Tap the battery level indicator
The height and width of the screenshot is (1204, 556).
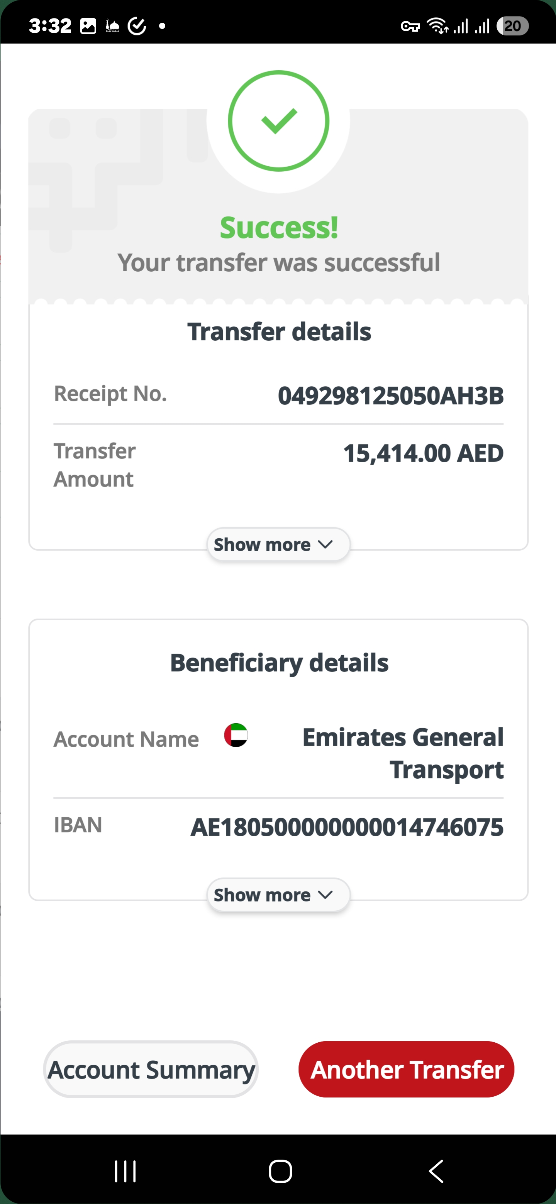(x=512, y=26)
